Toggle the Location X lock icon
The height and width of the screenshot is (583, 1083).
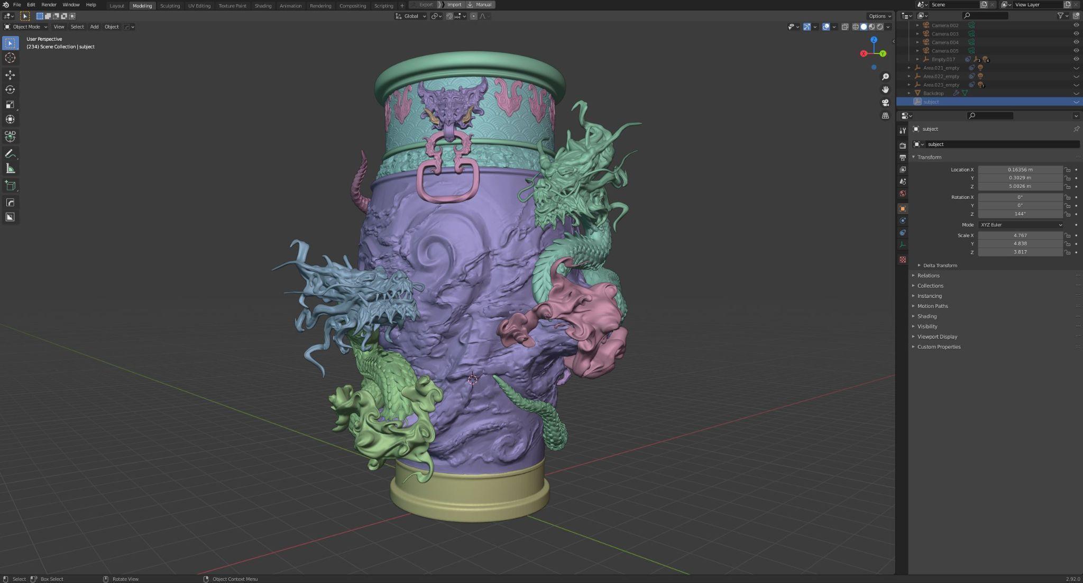[1068, 170]
